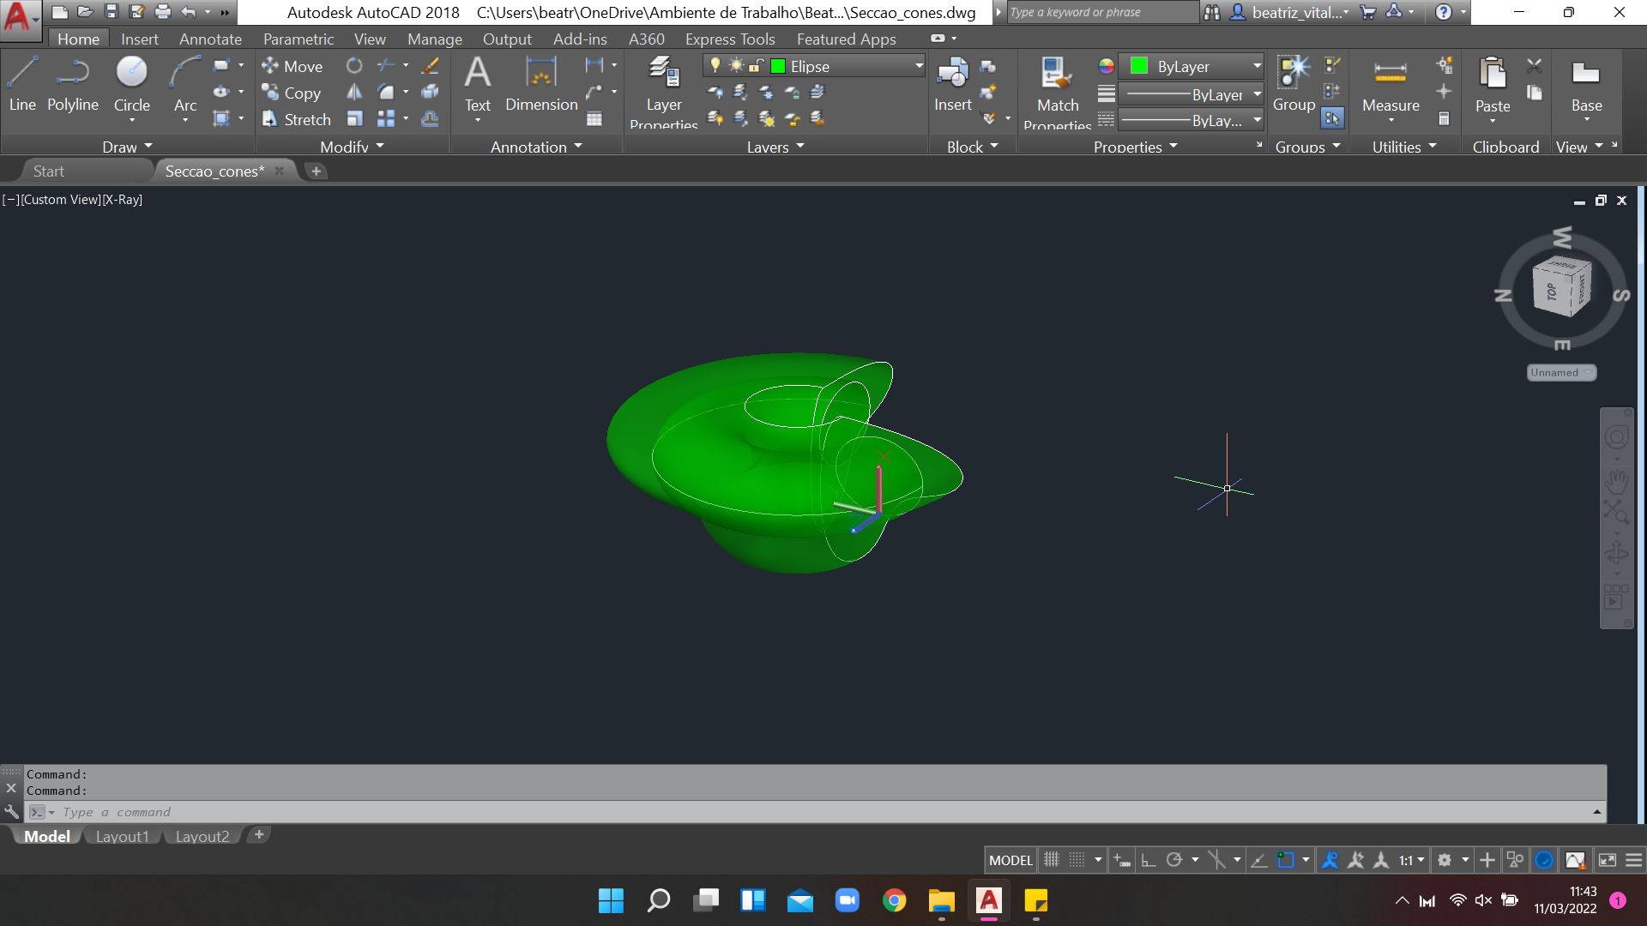Viewport: 1647px width, 926px height.
Task: Click the Base view icon
Action: point(1586,86)
